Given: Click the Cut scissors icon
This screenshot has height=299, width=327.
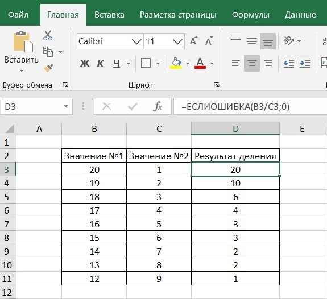Looking at the screenshot, I should (x=48, y=35).
